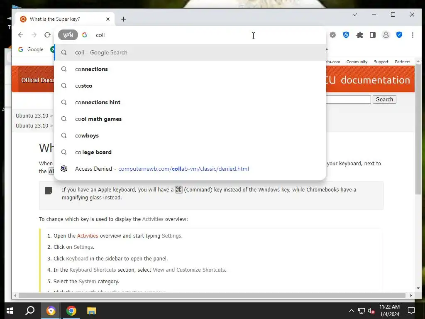425x319 pixels.
Task: Click the documentation search input field
Action: (349, 99)
